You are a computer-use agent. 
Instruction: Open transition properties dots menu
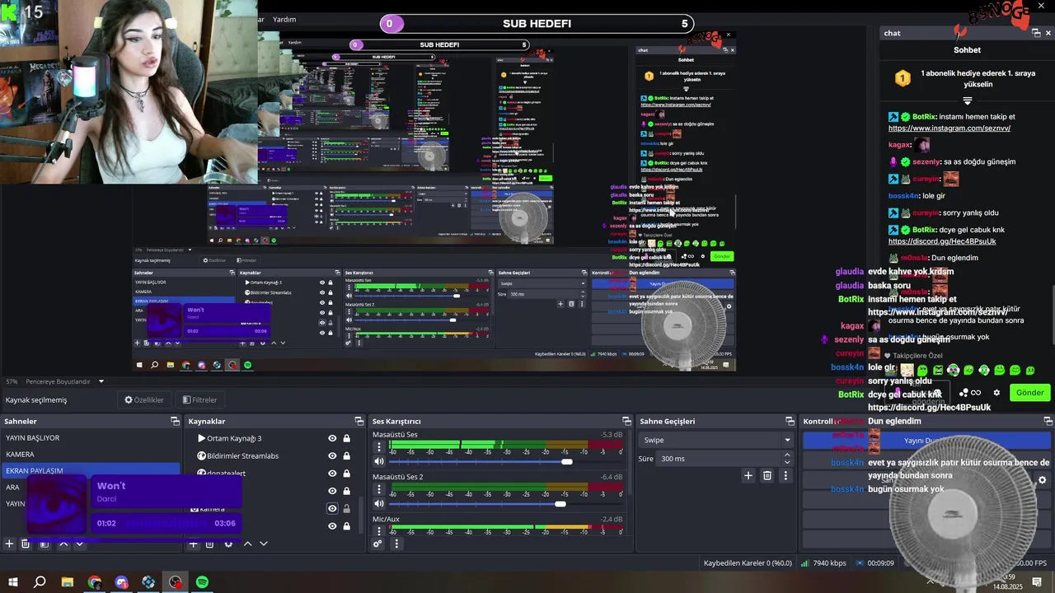point(785,475)
